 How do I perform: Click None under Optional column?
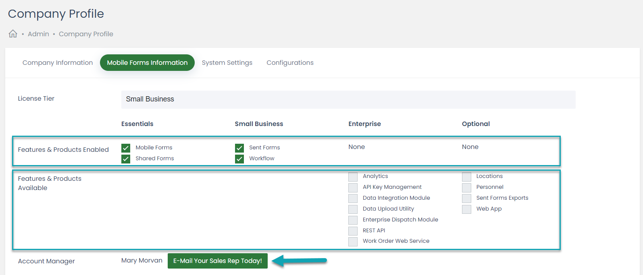click(470, 147)
